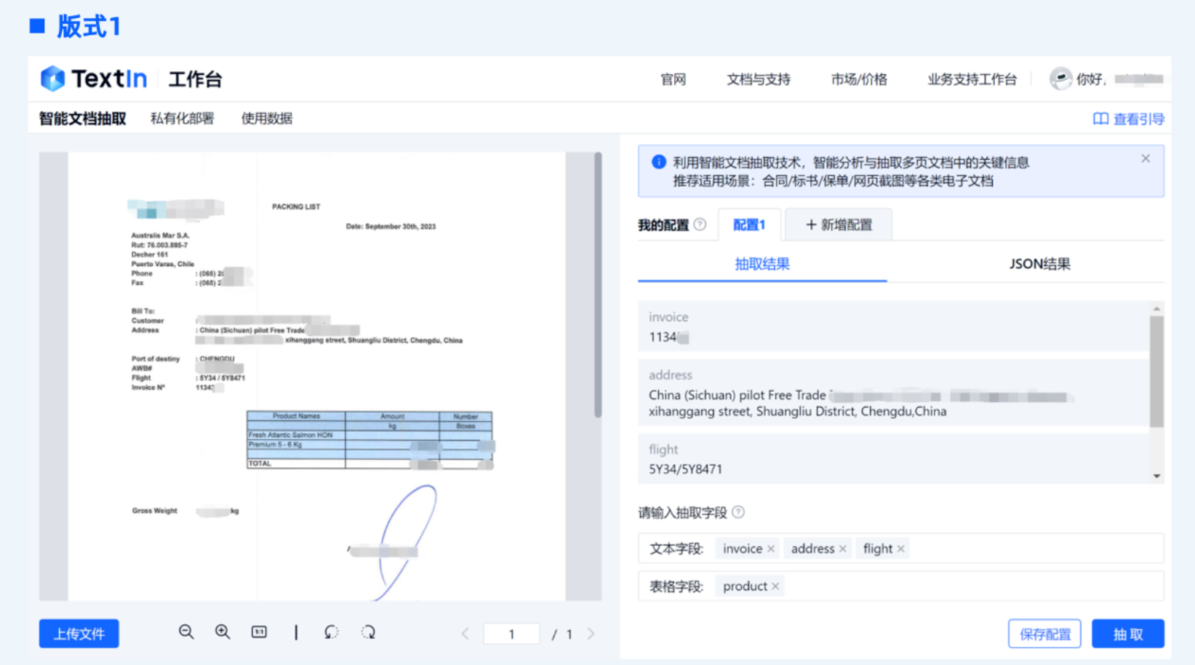Reset preview to 1:1 scale
This screenshot has width=1195, height=665.
259,632
